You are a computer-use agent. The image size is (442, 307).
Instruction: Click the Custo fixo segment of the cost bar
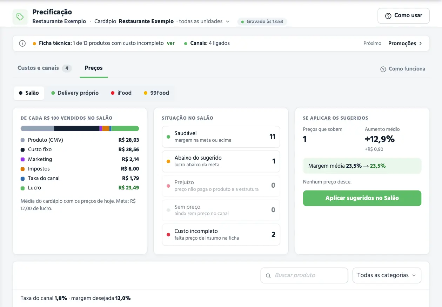tap(76, 128)
